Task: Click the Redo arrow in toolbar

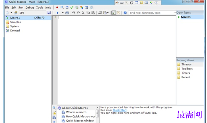Action: (78, 13)
